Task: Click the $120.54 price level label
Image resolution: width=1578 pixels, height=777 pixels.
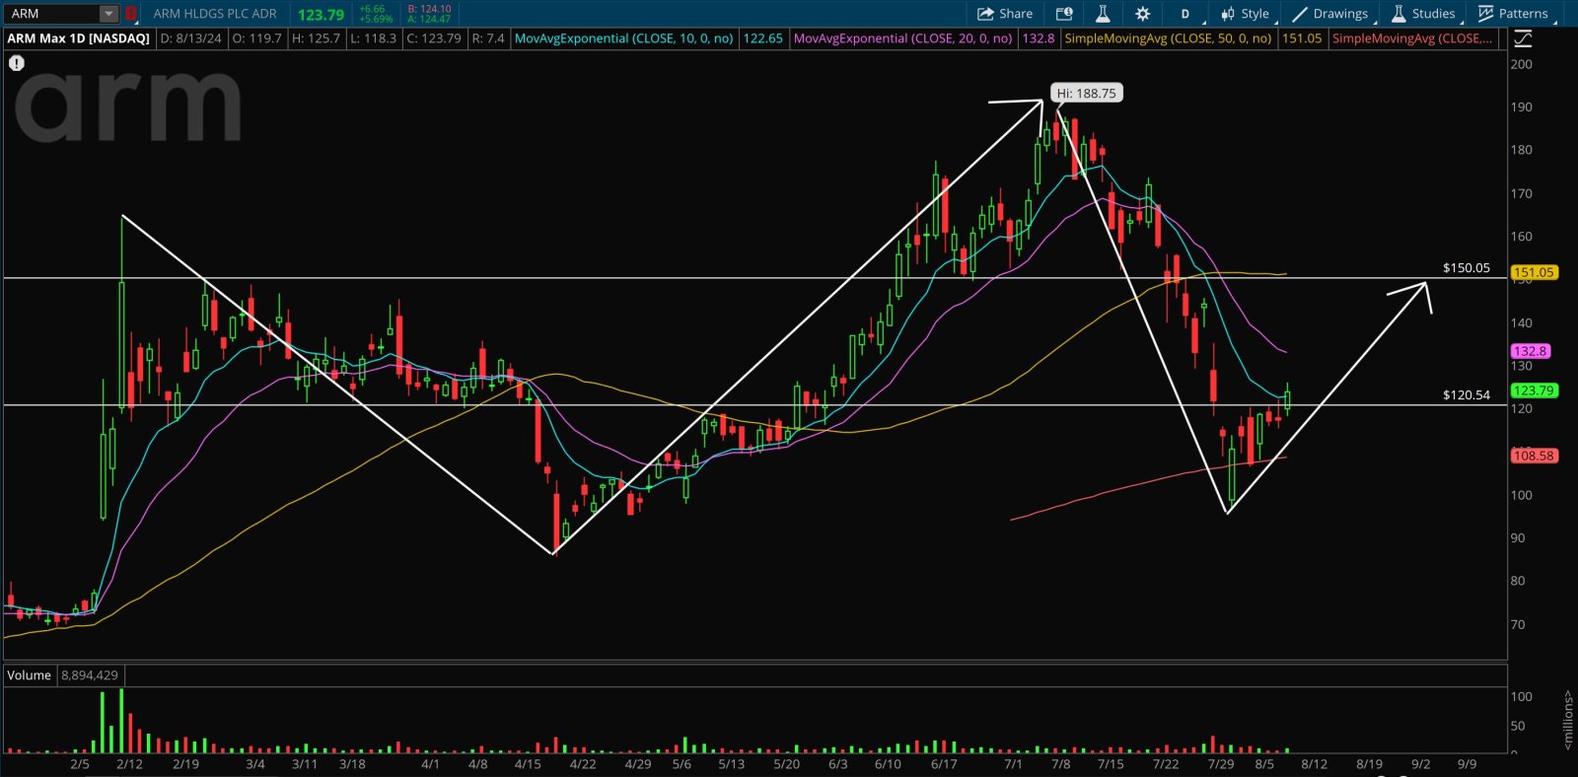Action: [1467, 394]
